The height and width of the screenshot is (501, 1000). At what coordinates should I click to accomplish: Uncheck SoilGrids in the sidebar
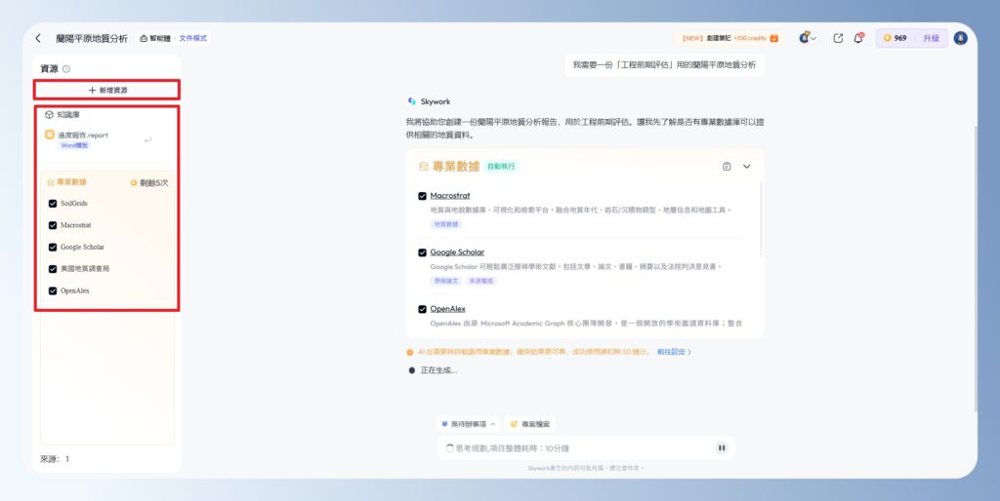click(x=53, y=204)
